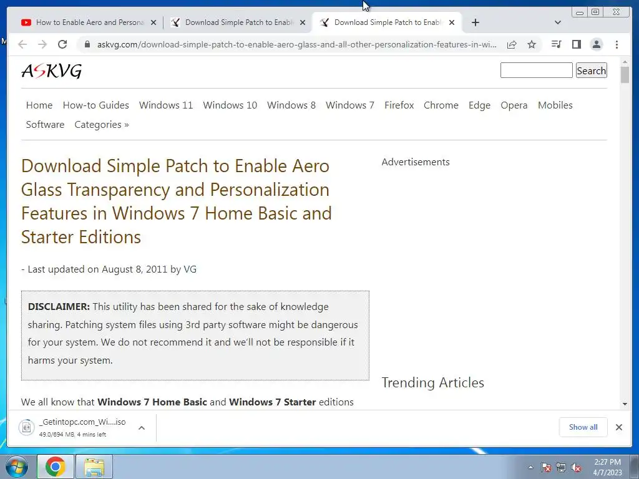Open the Opera category link
This screenshot has width=639, height=479.
click(514, 105)
